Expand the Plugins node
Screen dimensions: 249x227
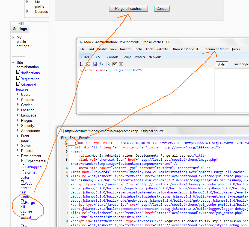[x=18, y=120]
